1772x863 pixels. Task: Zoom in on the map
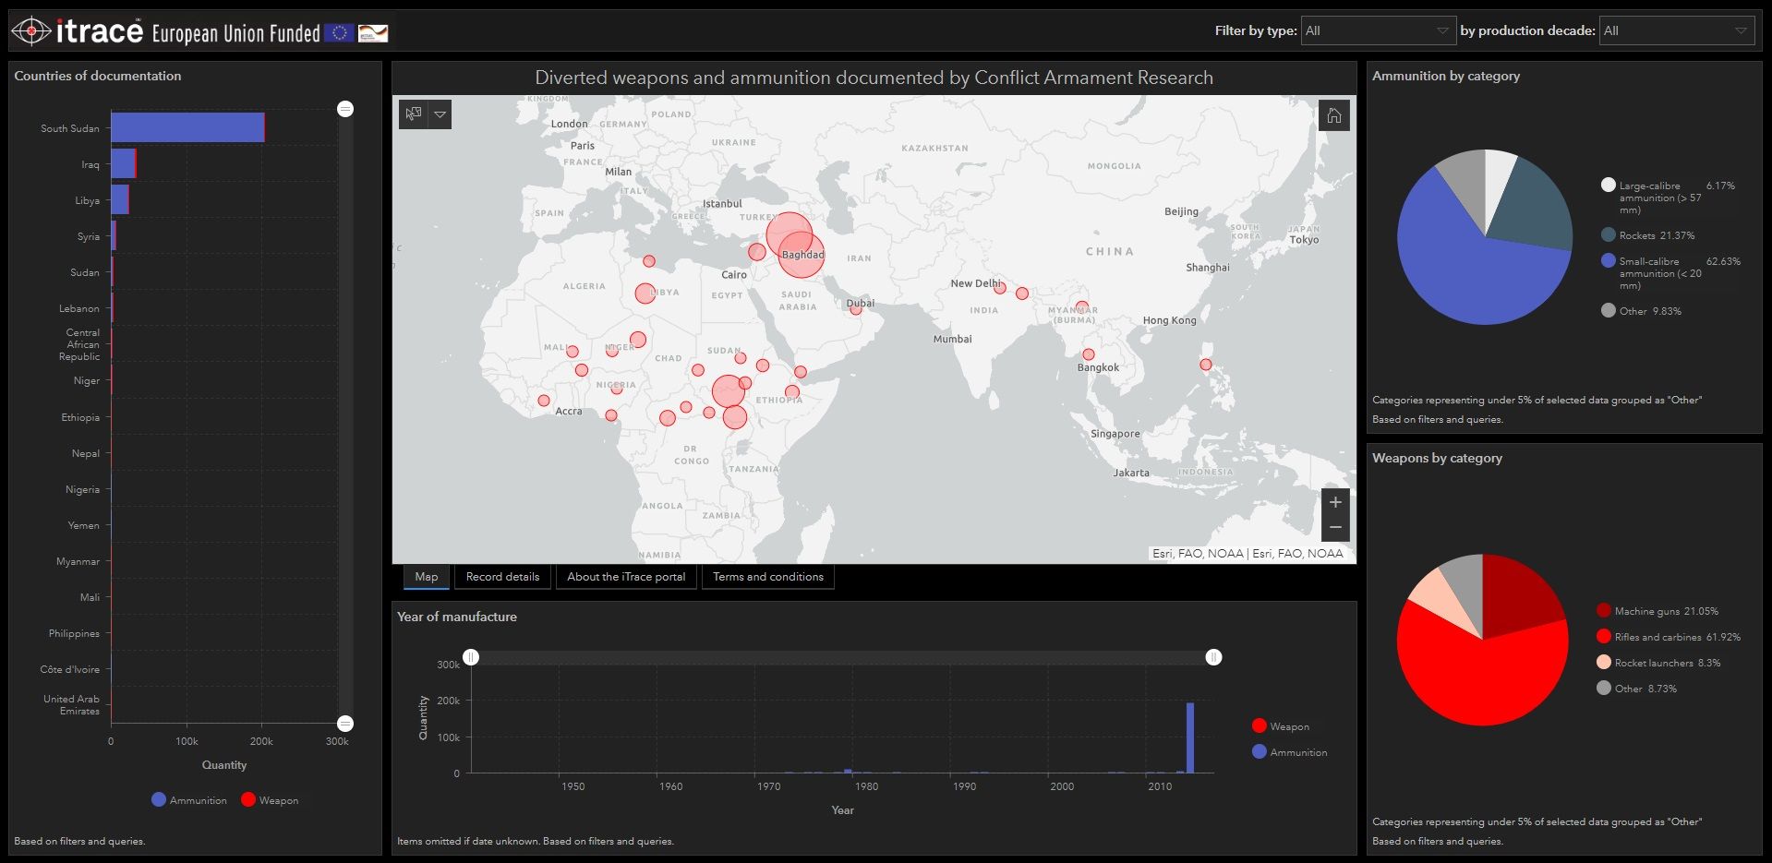pyautogui.click(x=1334, y=502)
